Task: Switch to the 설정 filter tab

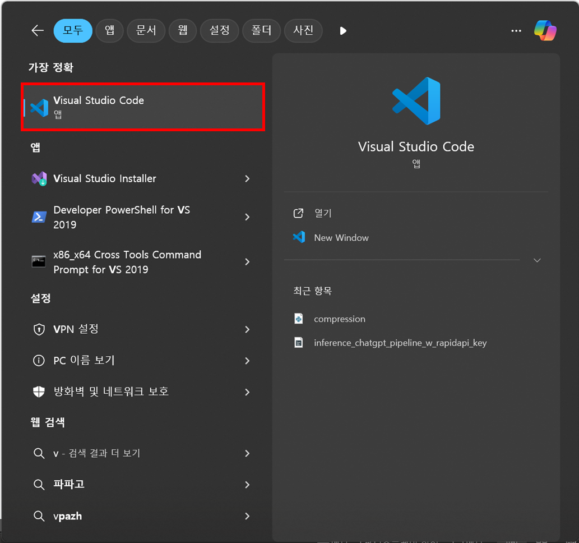Action: 219,31
